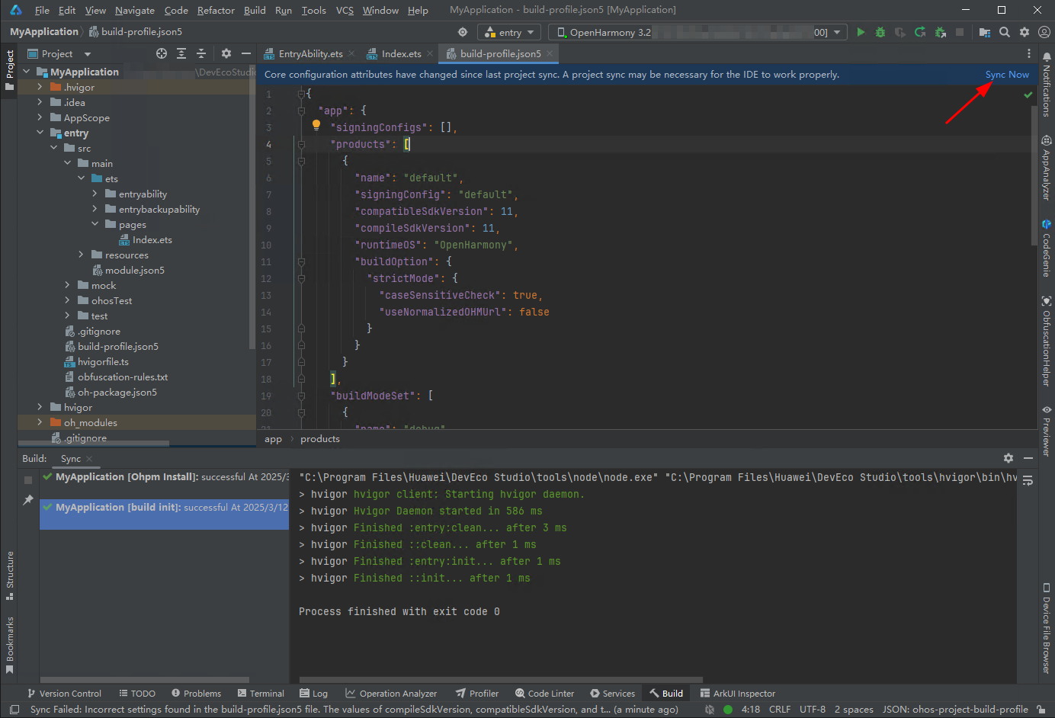Expand the resources folder
The width and height of the screenshot is (1055, 718).
click(x=82, y=255)
